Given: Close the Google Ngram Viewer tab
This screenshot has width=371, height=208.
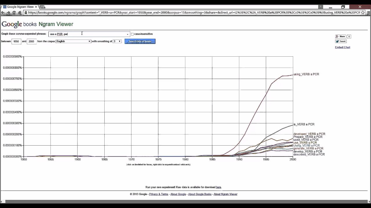Looking at the screenshot, I should (36, 7).
